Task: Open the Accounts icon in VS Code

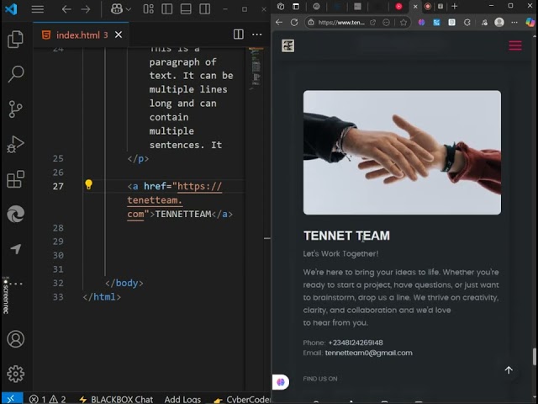Action: click(x=15, y=339)
